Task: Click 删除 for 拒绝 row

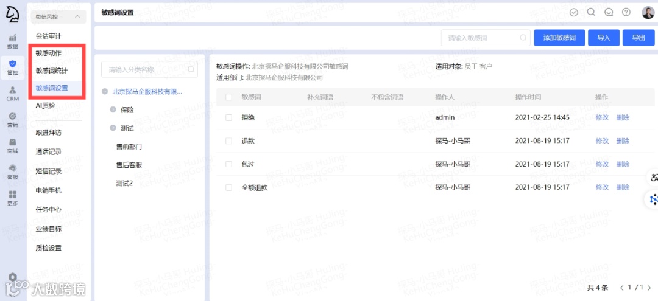Action: click(x=623, y=117)
